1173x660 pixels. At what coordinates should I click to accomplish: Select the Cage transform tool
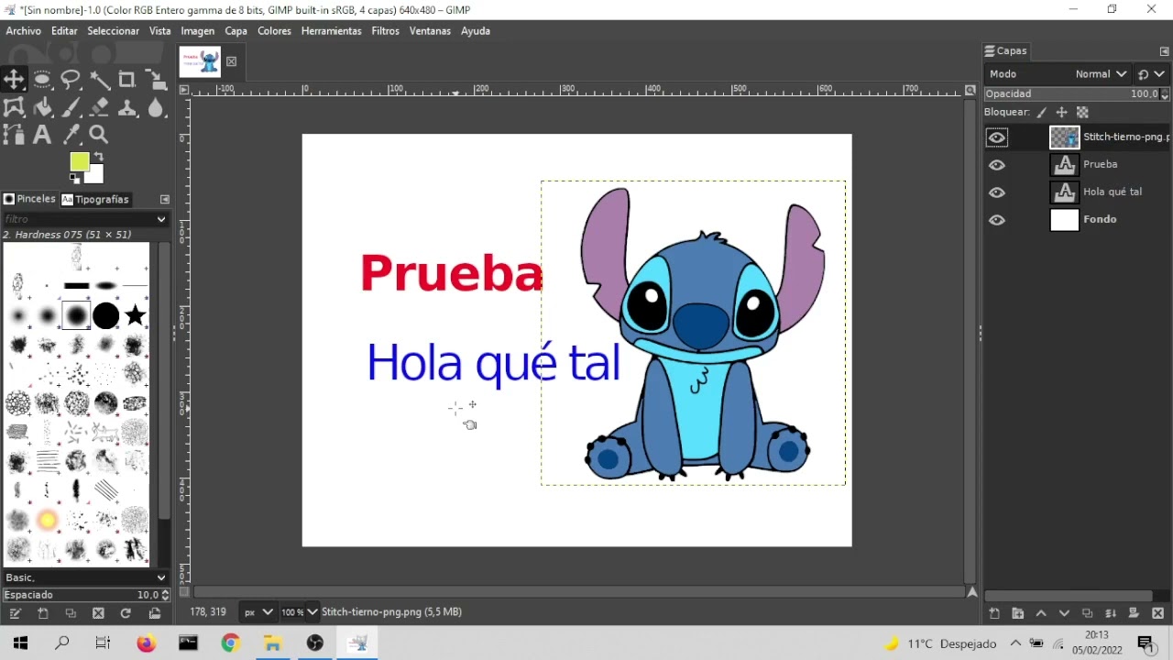(x=14, y=108)
